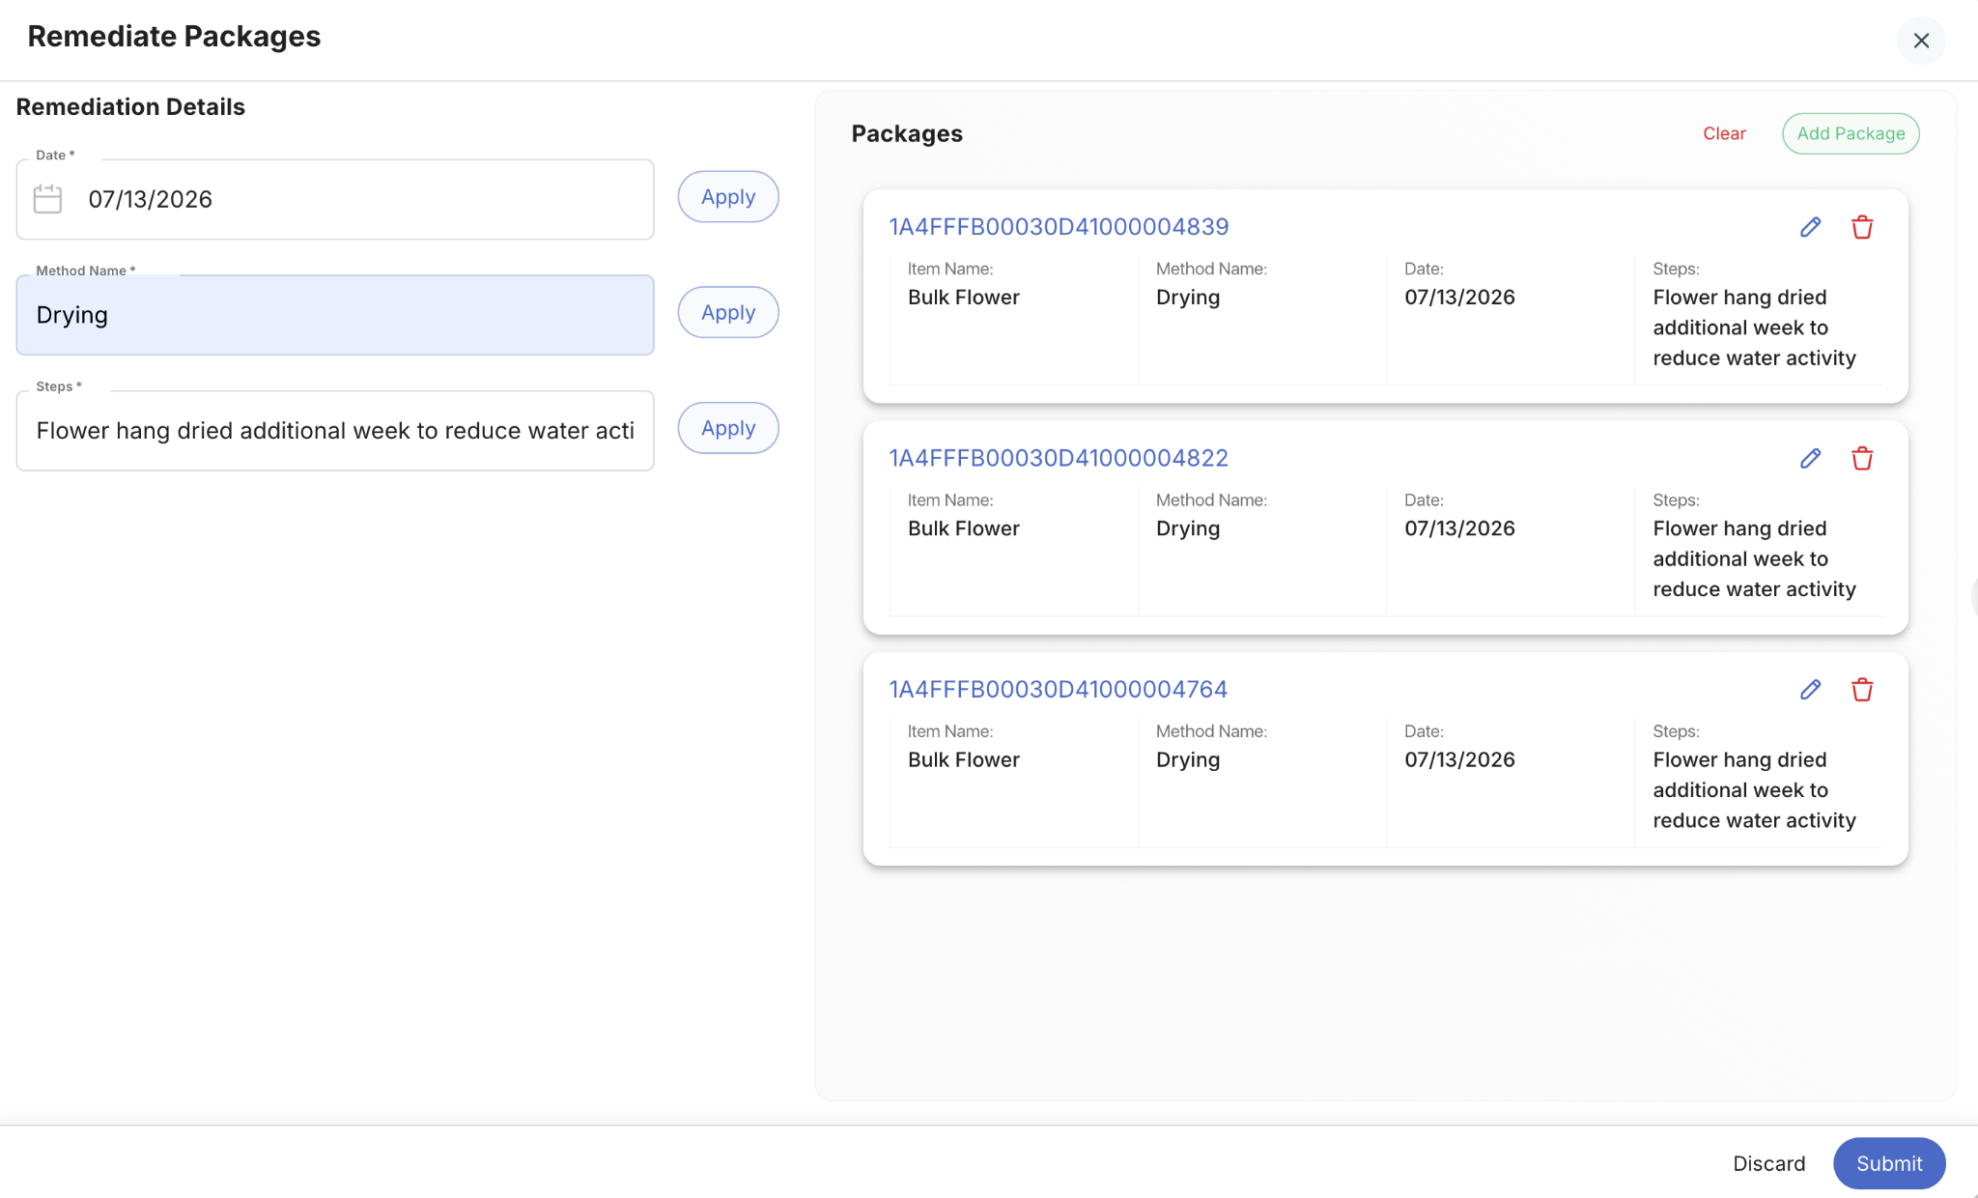1978x1198 pixels.
Task: Close the Remediate Packages dialog
Action: 1921,41
